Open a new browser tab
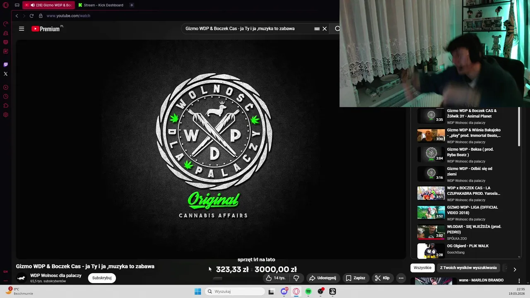The image size is (530, 298). click(132, 5)
